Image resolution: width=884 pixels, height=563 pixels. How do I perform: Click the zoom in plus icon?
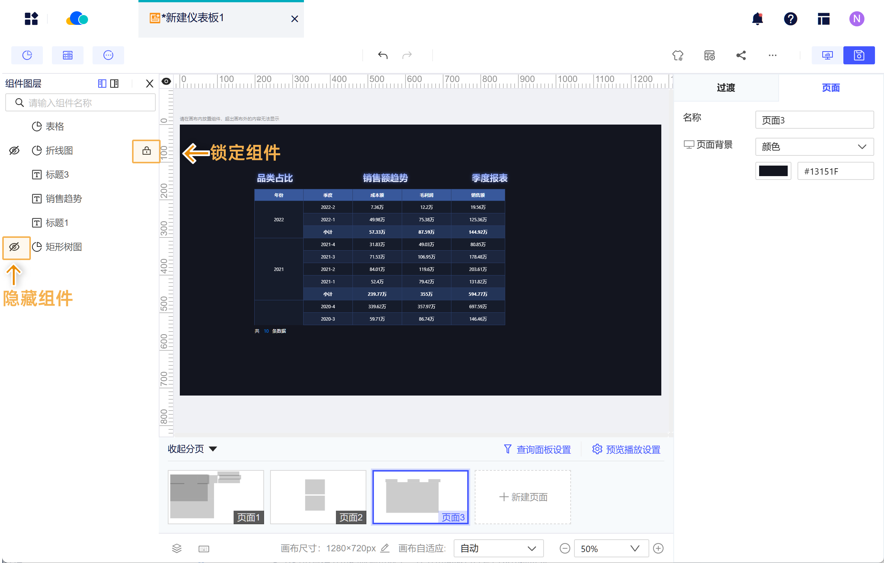click(658, 548)
